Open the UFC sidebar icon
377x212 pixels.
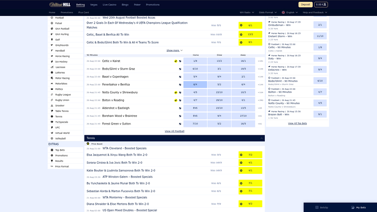(x=52, y=127)
